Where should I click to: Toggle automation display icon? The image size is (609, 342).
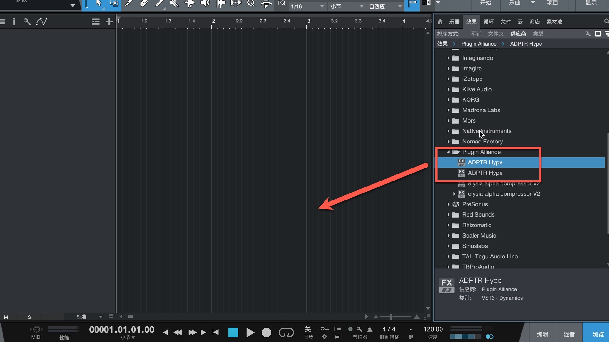pos(42,22)
